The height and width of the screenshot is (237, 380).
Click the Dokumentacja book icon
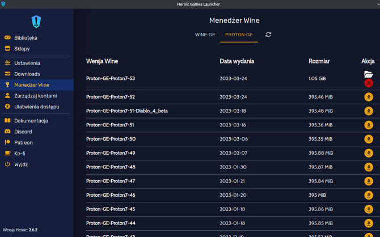point(7,120)
